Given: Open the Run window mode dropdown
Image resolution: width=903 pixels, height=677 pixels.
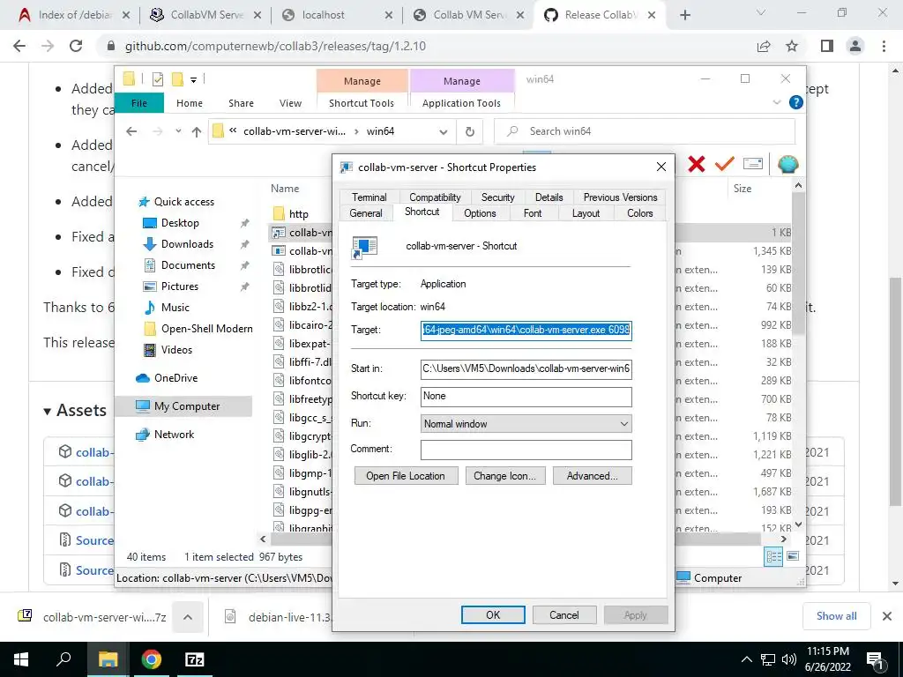Looking at the screenshot, I should [x=526, y=424].
